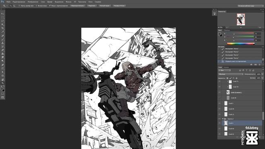Screen dimensions: 265x149
Task: Click Реальные пикселы button
Action: 77,6
